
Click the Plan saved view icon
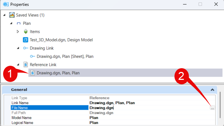click(x=19, y=23)
